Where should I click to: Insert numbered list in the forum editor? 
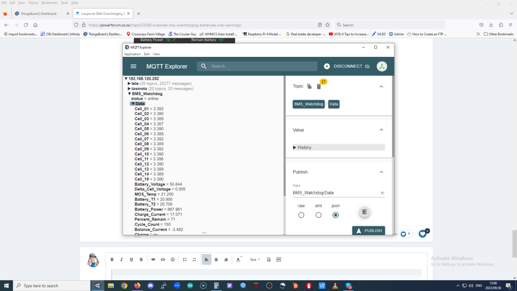[x=194, y=259]
